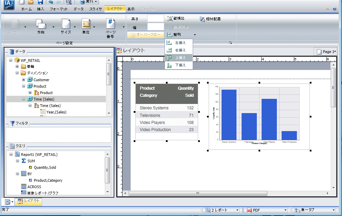This screenshot has width=342, height=216.
Task: Click the data tree scrollbar thumb
Action: [109, 74]
